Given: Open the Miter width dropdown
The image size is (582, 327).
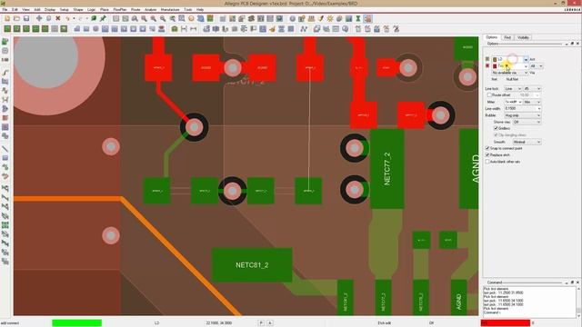Looking at the screenshot, I should pyautogui.click(x=513, y=102).
